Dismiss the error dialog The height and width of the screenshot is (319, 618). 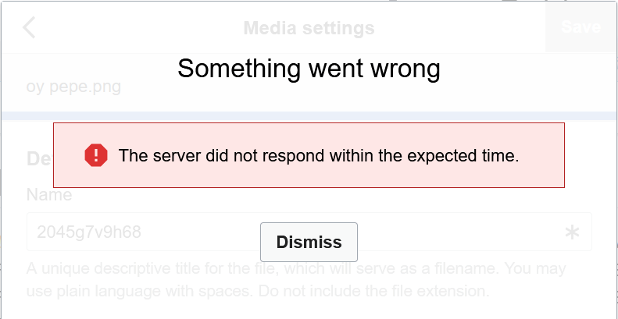click(x=309, y=242)
